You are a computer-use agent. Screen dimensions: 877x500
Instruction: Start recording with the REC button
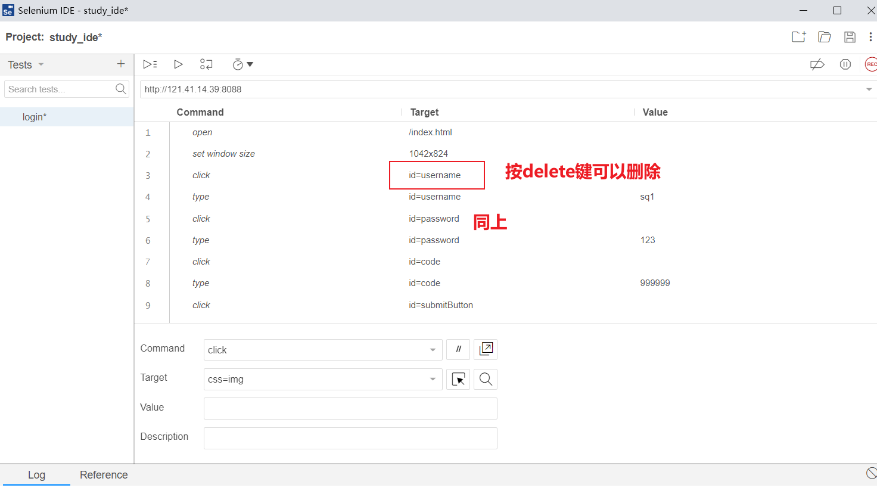point(870,64)
